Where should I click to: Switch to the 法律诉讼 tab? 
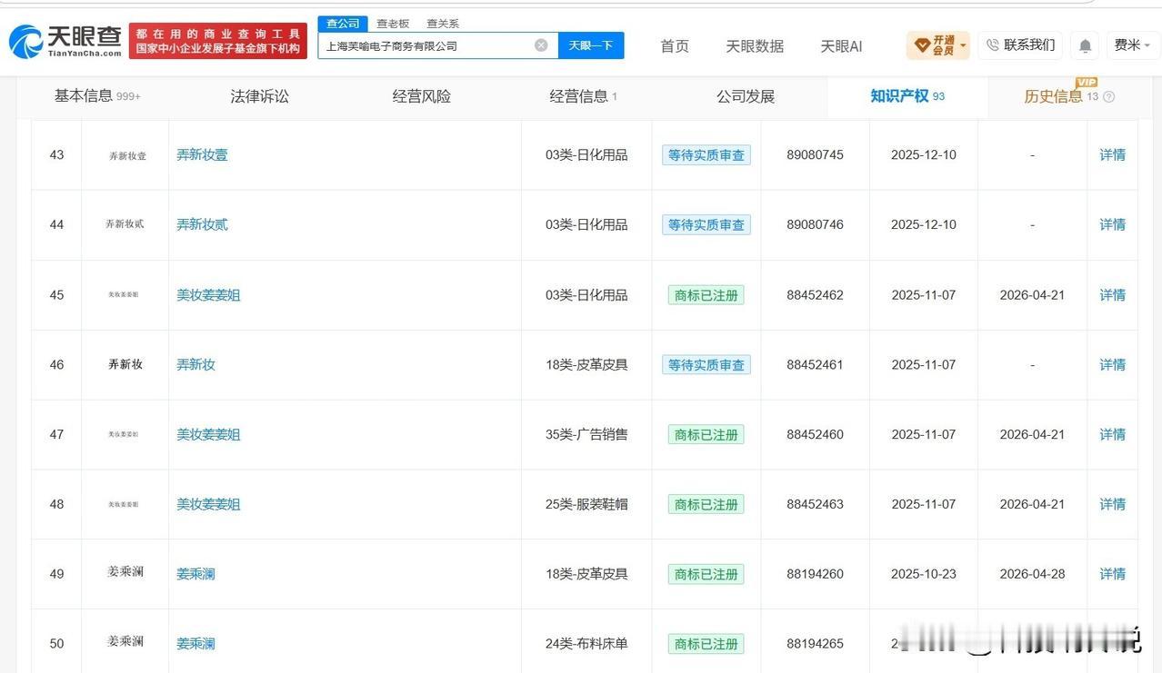259,96
